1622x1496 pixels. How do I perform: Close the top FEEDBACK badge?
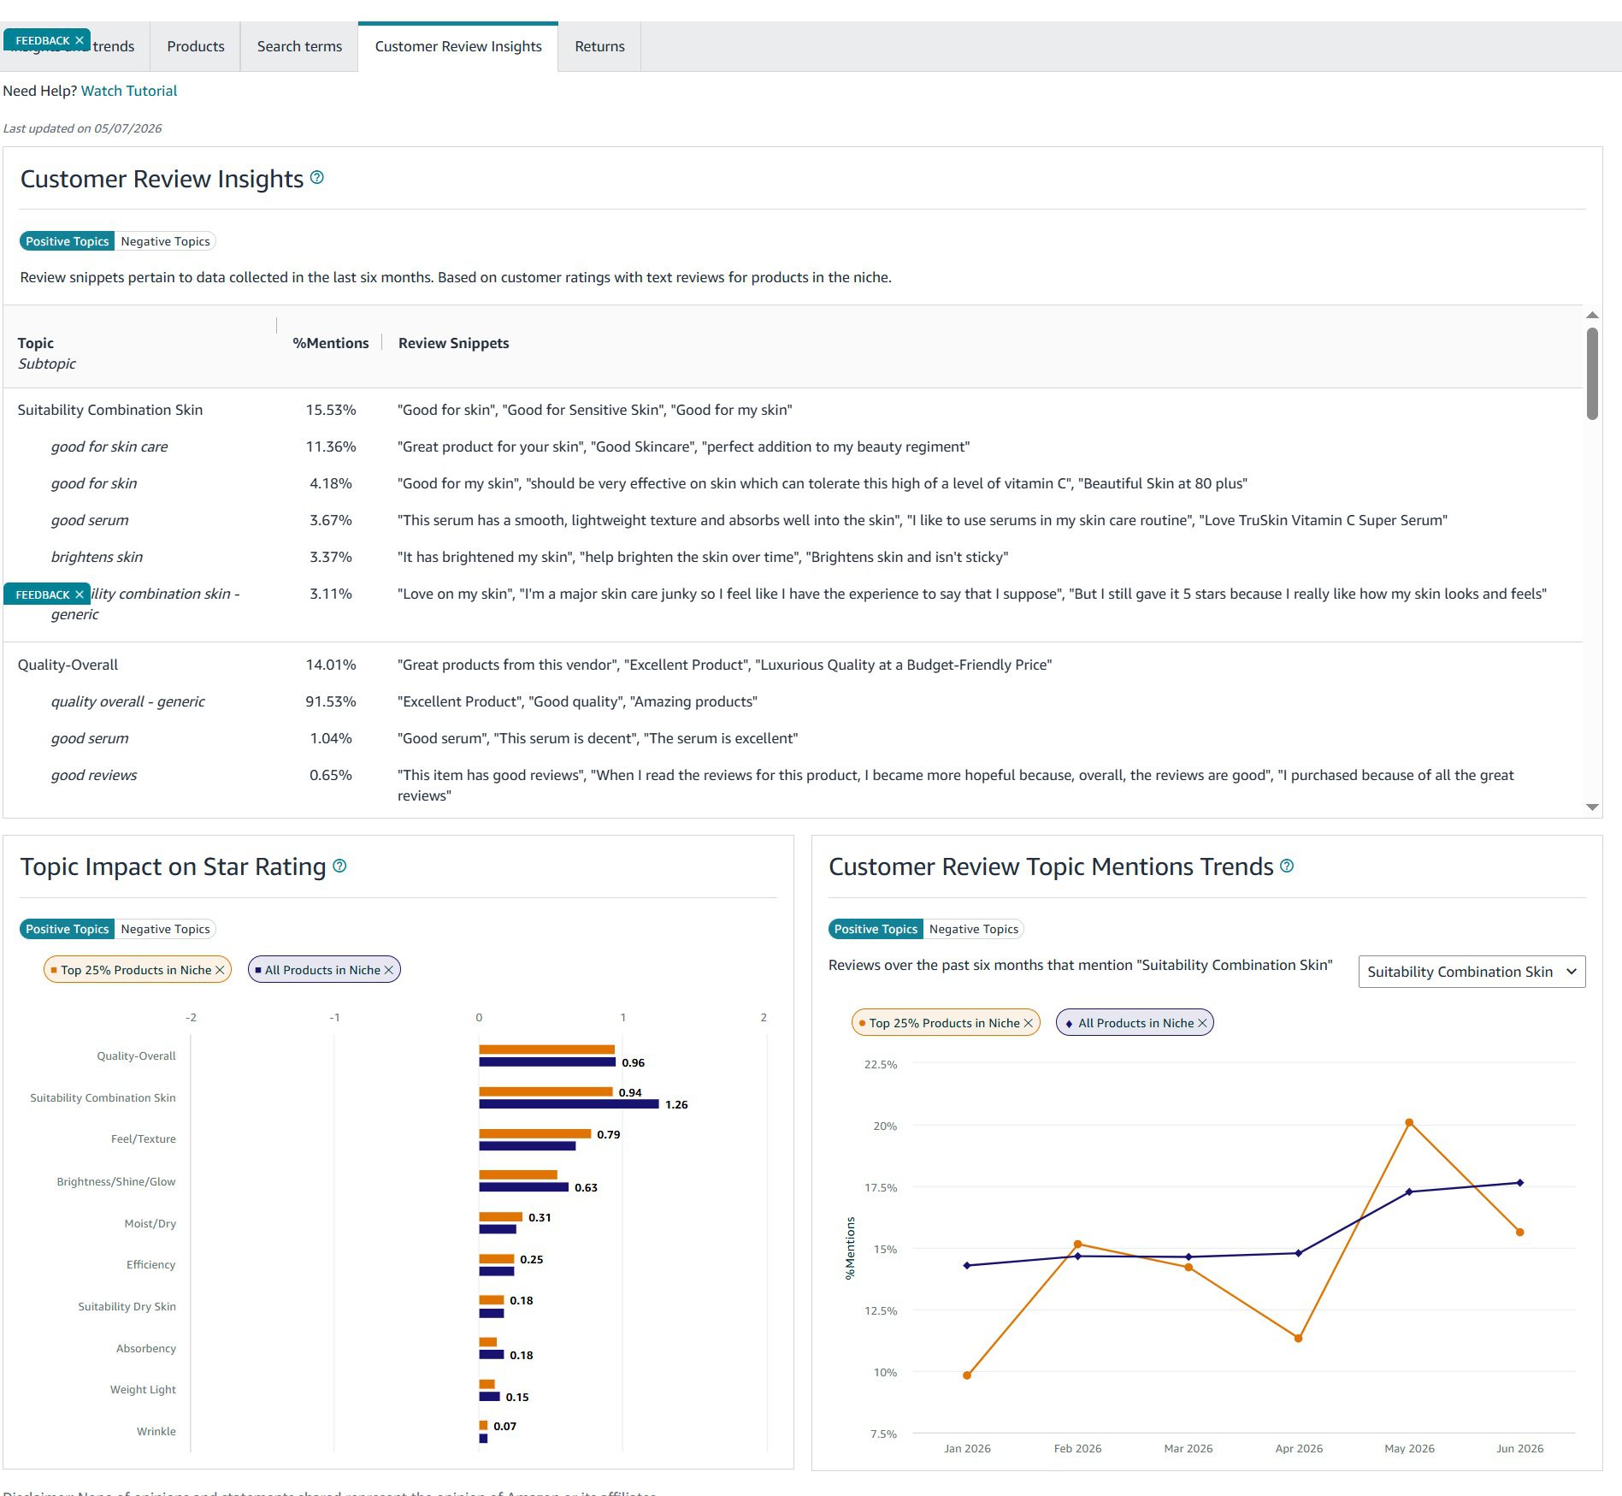[x=80, y=40]
